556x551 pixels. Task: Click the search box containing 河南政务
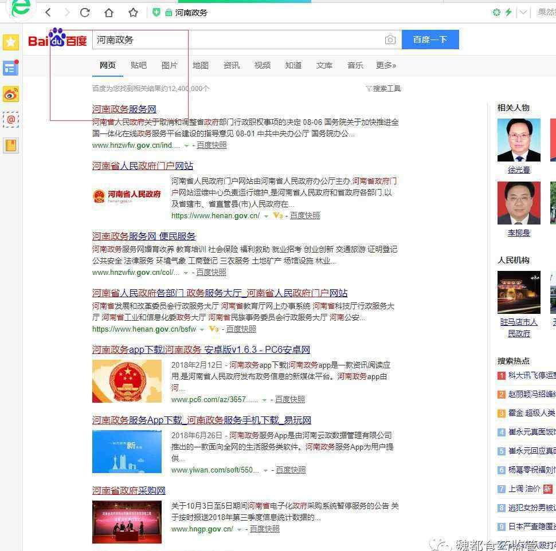pos(247,40)
